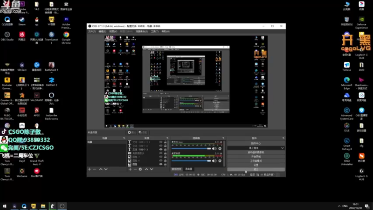Enable 工作室模式 button in Controls

[256, 161]
